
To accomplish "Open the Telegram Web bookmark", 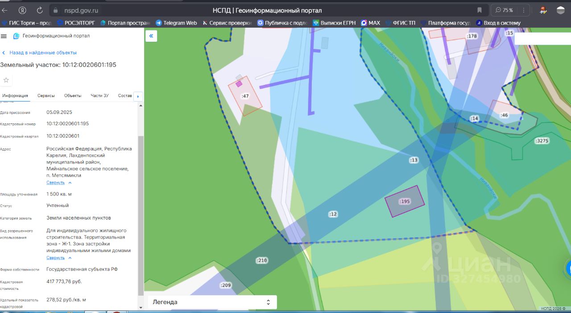I will click(x=176, y=23).
